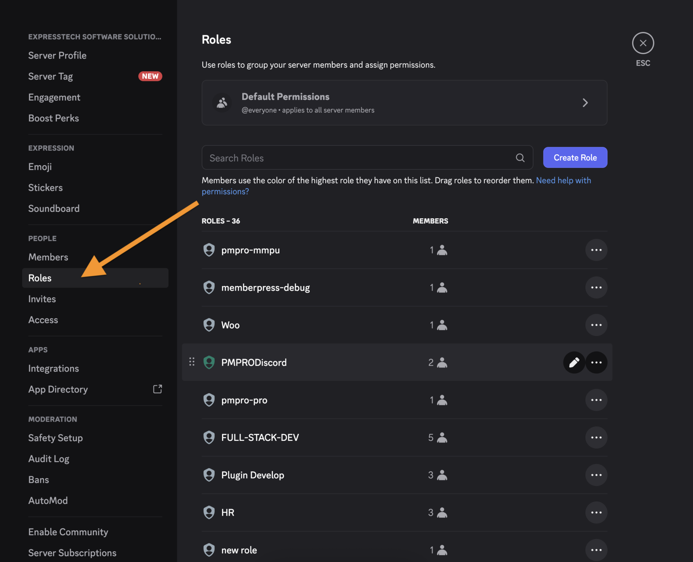Click the magnifier icon in Search Roles
Image resolution: width=693 pixels, height=562 pixels.
520,157
